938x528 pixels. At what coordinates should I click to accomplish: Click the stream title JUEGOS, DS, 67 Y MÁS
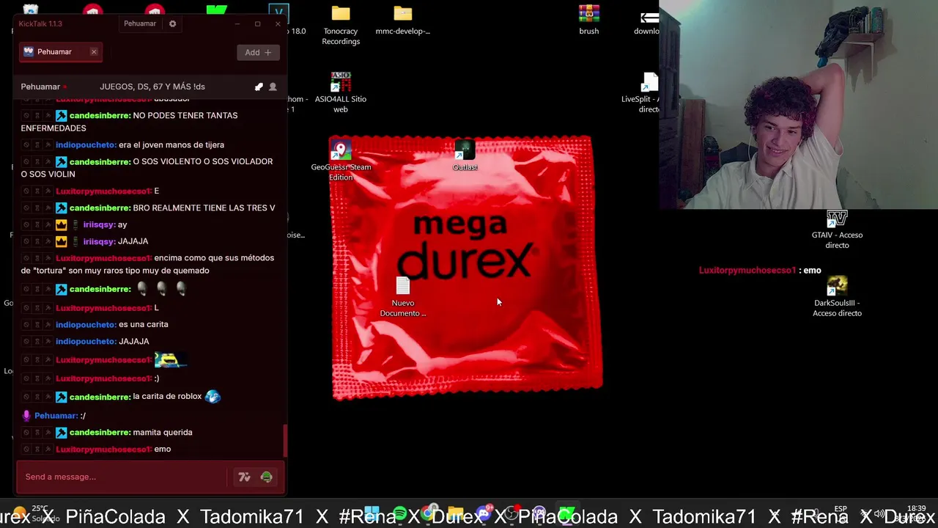point(152,87)
